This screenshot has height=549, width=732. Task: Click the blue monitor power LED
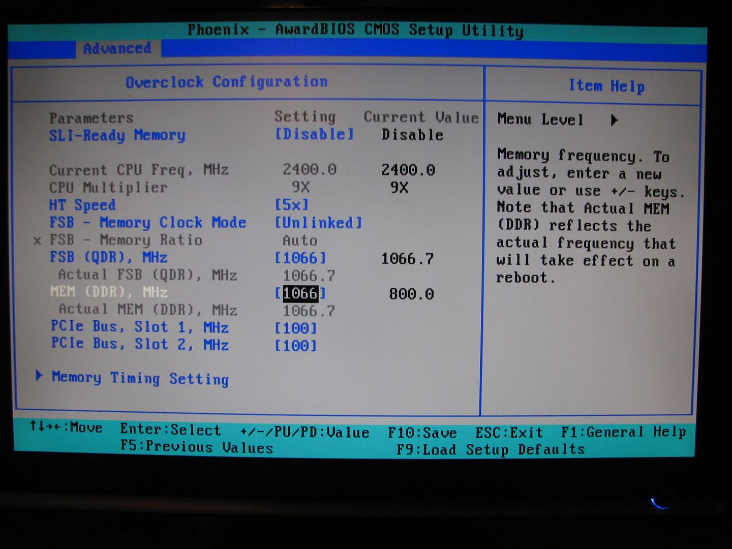[661, 501]
